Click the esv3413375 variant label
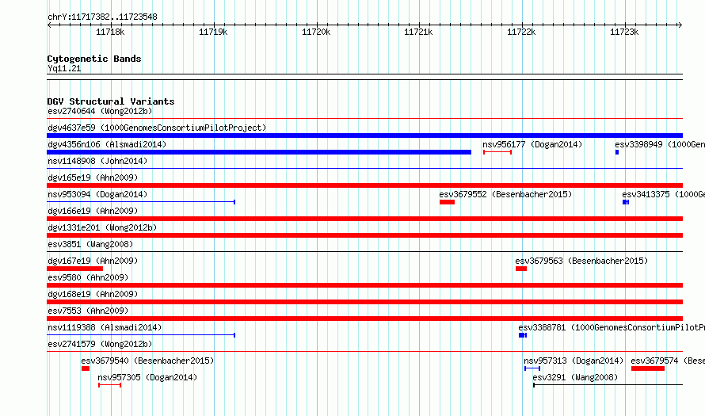This screenshot has width=705, height=416. [x=663, y=194]
